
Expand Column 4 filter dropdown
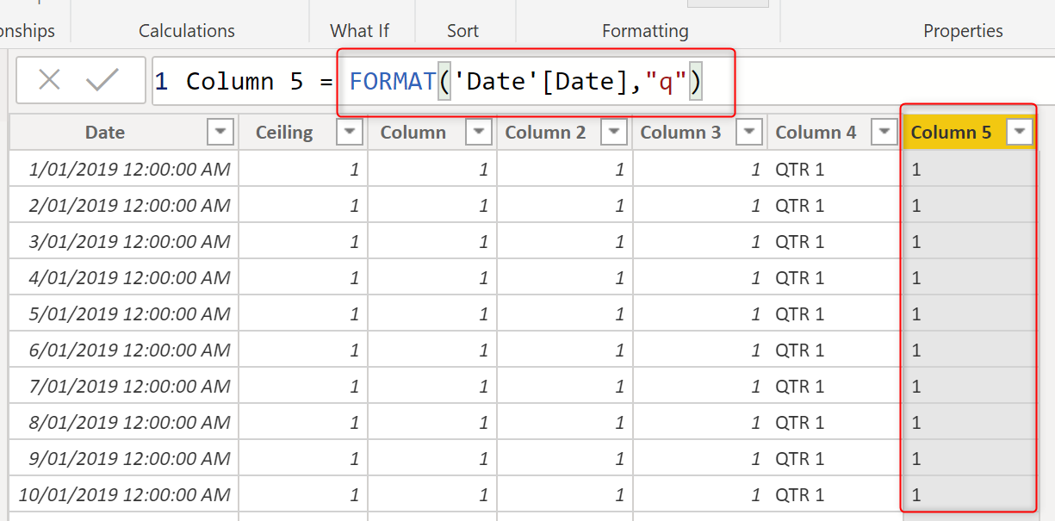(884, 133)
